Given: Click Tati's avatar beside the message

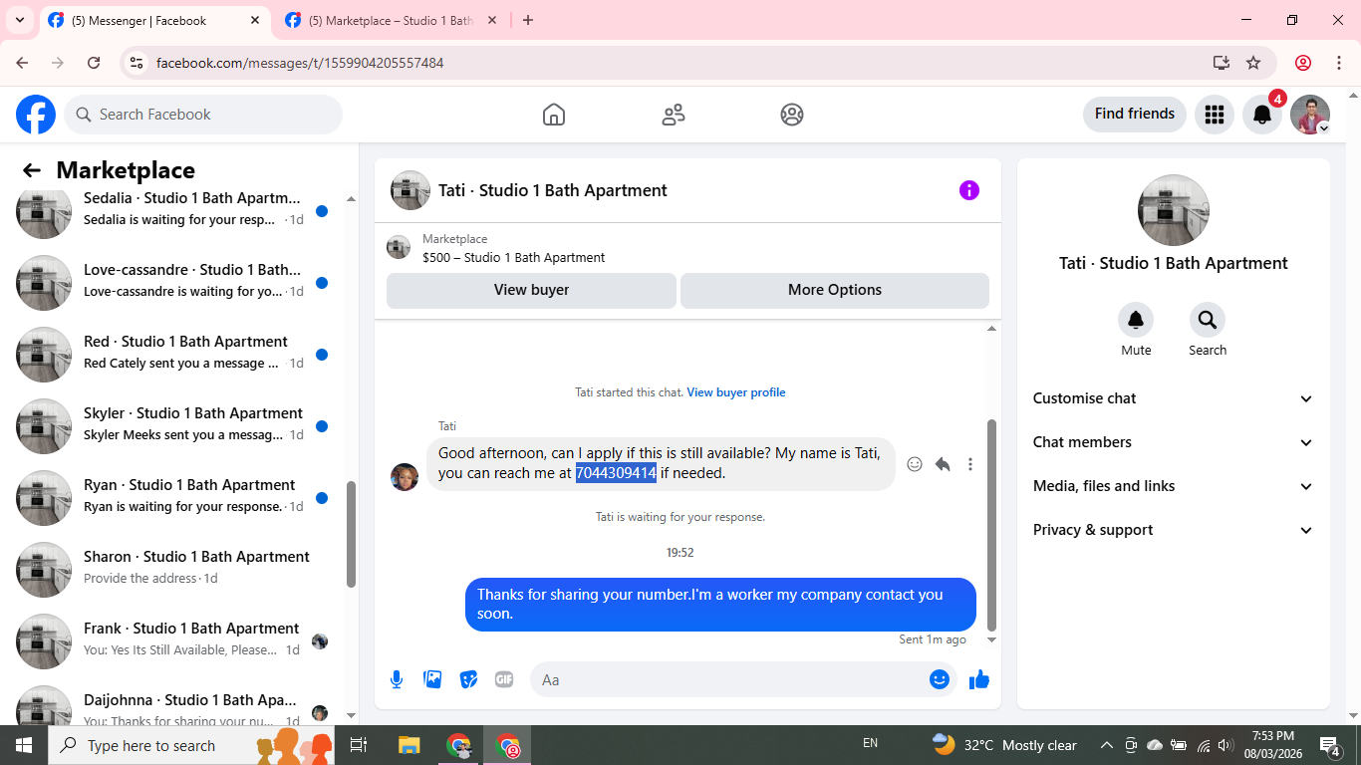Looking at the screenshot, I should tap(405, 477).
